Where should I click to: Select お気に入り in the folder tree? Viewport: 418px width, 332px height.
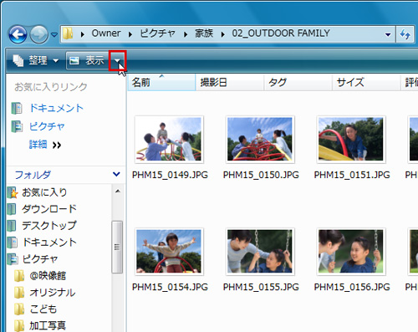click(x=38, y=192)
